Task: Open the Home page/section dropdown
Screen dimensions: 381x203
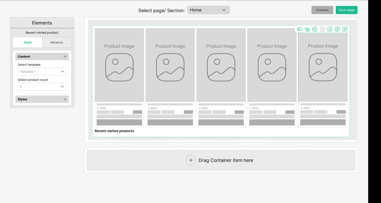Action: (x=208, y=10)
